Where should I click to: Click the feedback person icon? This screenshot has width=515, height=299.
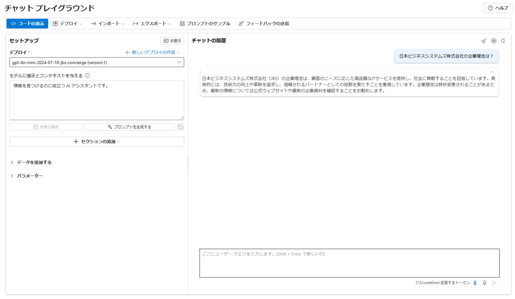(241, 24)
